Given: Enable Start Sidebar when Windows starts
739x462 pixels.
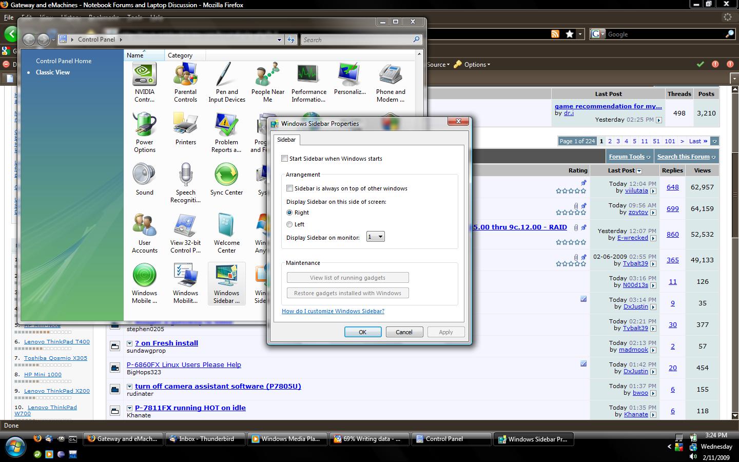Looking at the screenshot, I should [x=285, y=159].
